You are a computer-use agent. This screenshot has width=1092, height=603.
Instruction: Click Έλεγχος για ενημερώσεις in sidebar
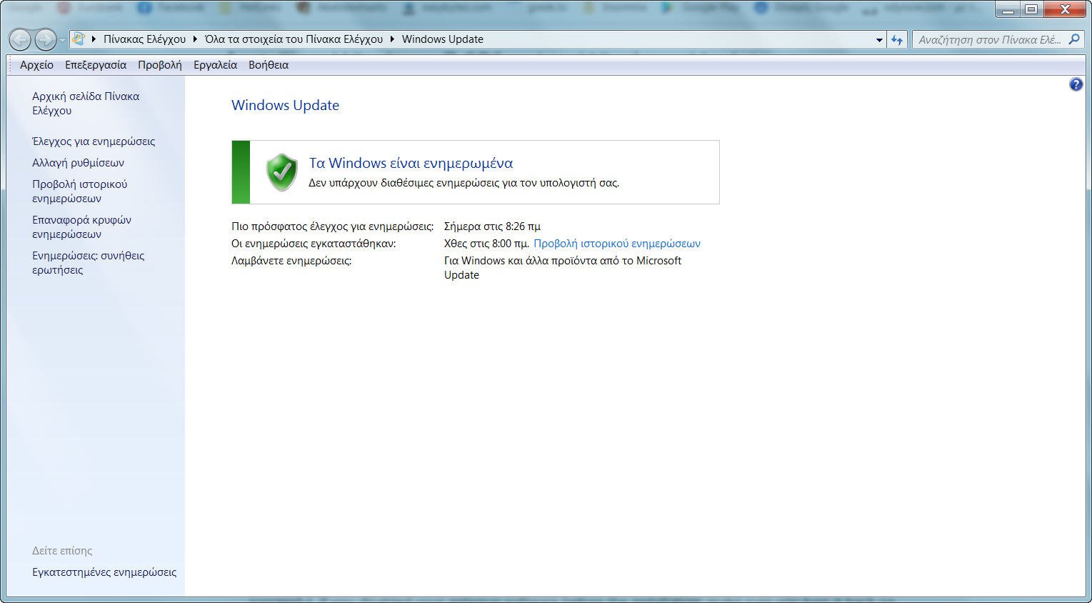[x=94, y=141]
